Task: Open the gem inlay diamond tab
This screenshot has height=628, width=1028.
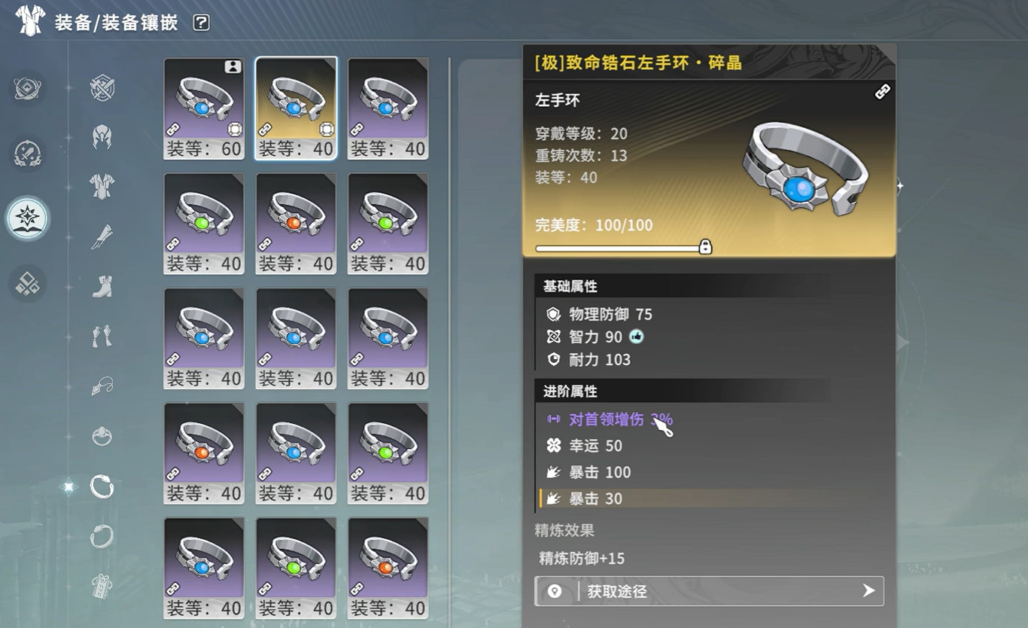Action: [x=28, y=283]
